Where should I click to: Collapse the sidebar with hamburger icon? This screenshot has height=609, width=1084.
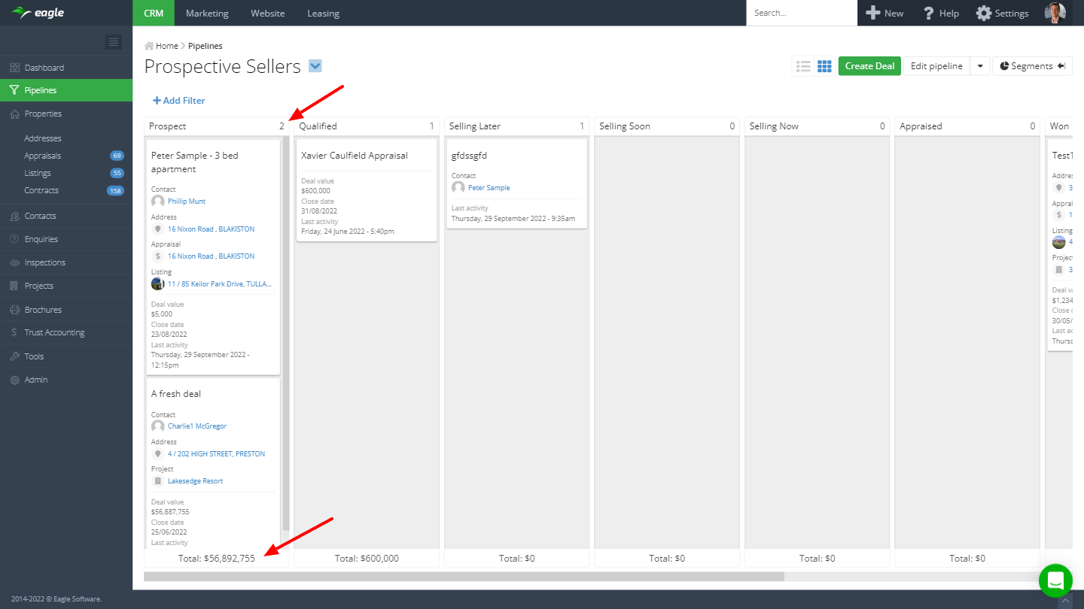click(113, 42)
